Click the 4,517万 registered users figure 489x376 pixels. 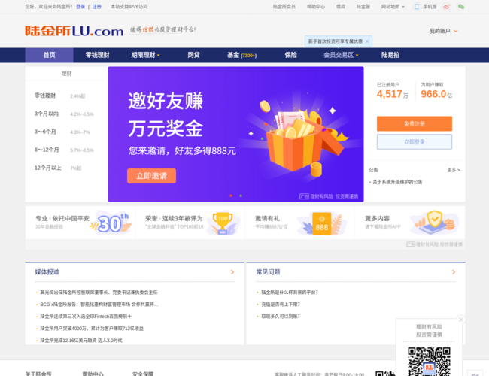click(392, 94)
